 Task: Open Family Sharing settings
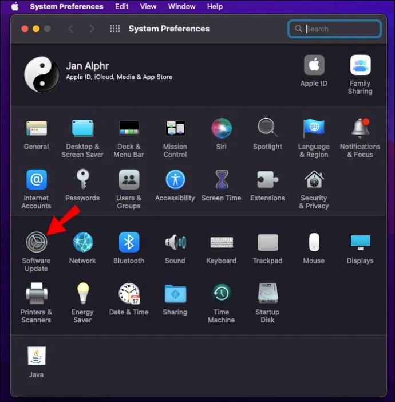(360, 65)
